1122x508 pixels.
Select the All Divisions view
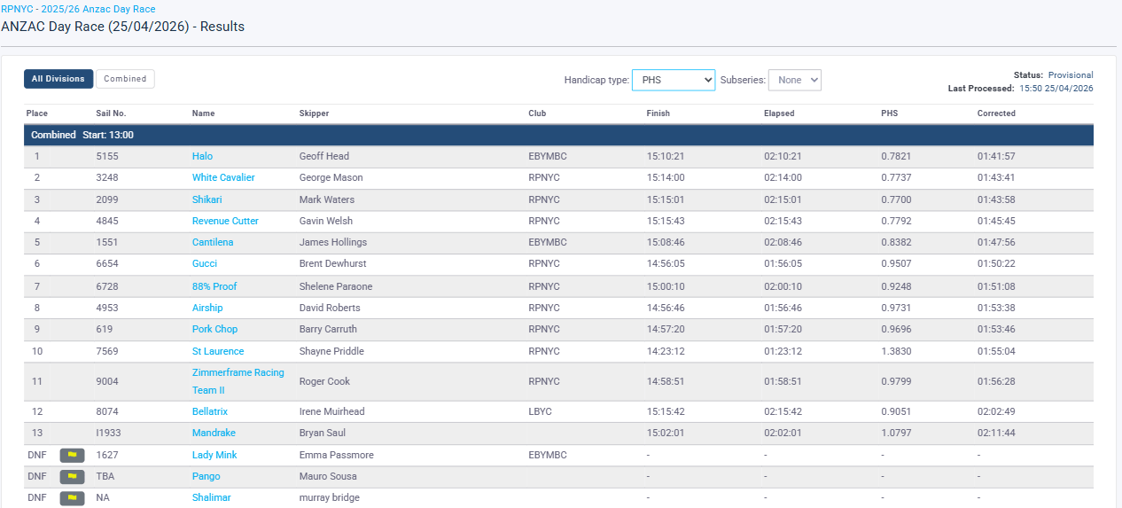pos(58,79)
